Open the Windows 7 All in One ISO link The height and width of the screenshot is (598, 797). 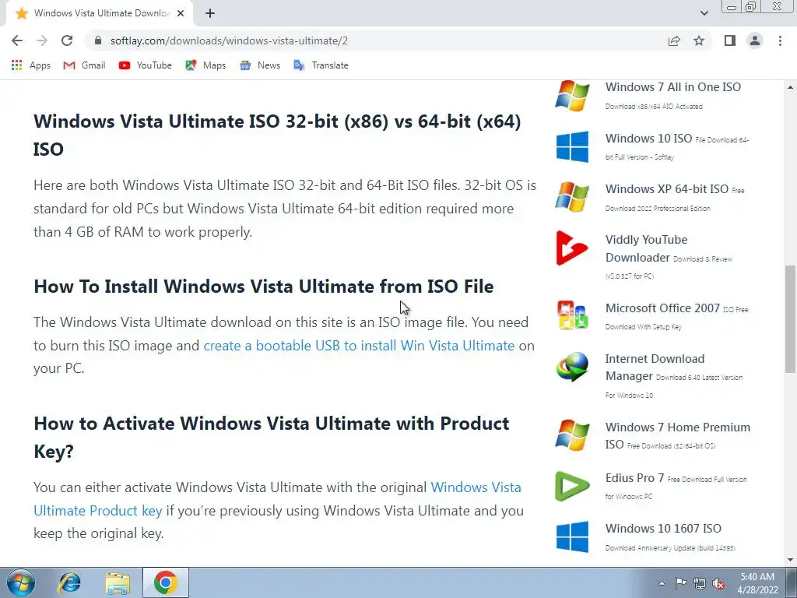[x=673, y=87]
